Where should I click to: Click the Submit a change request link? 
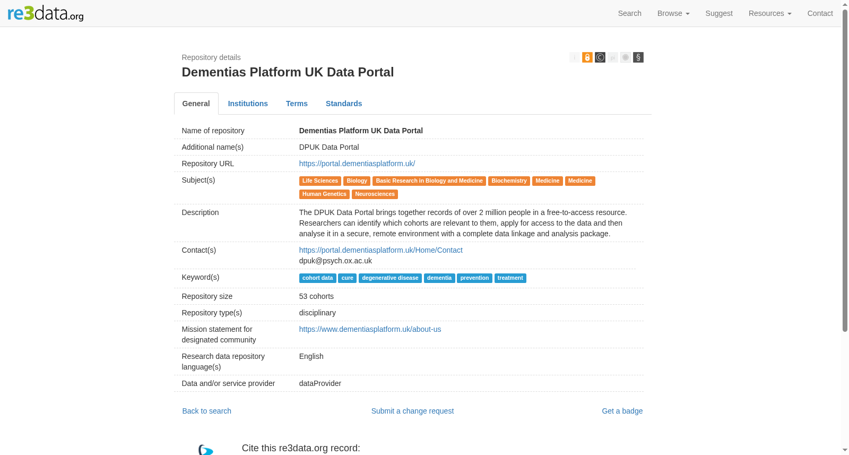(x=412, y=411)
